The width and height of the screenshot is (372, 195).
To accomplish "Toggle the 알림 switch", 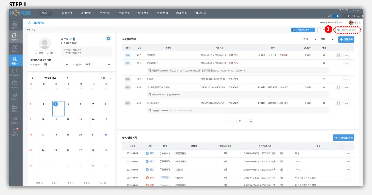I will tap(336, 16).
